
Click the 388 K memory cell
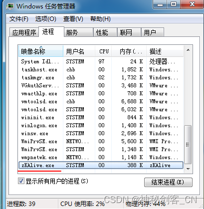tap(135, 165)
